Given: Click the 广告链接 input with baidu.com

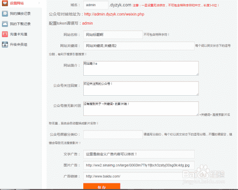Looking at the screenshot, I should [139, 176].
